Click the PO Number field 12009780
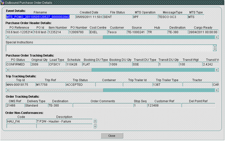The height and width of the screenshot is (141, 226). click(x=79, y=32)
